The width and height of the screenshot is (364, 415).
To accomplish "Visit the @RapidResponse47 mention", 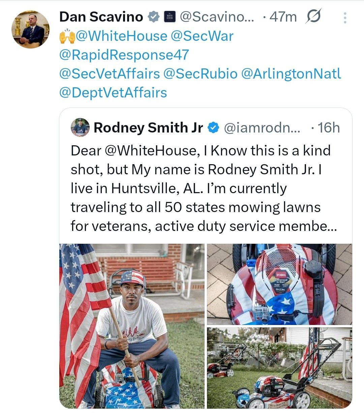I will coord(124,55).
